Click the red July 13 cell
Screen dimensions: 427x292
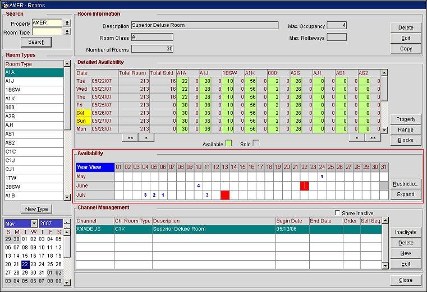coord(225,195)
